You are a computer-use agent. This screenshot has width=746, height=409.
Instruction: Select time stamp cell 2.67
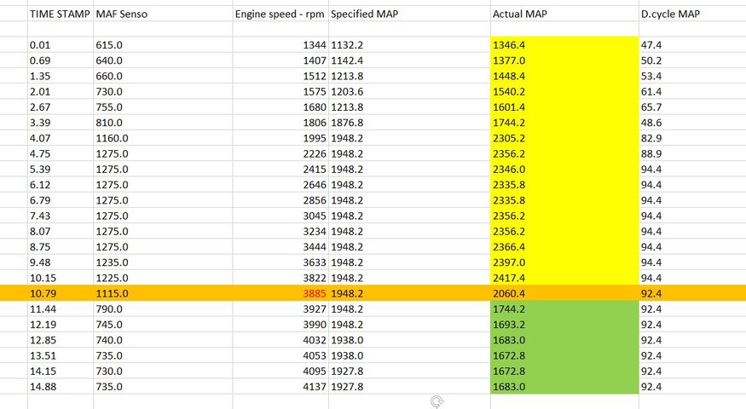(x=60, y=107)
